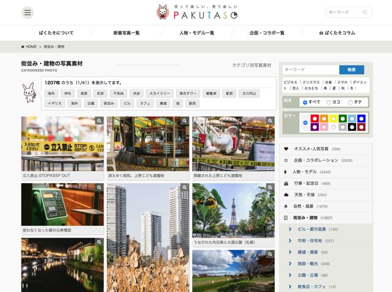The height and width of the screenshot is (292, 392).
Task: Open 新着写真一覧 nav item
Action: 126,33
